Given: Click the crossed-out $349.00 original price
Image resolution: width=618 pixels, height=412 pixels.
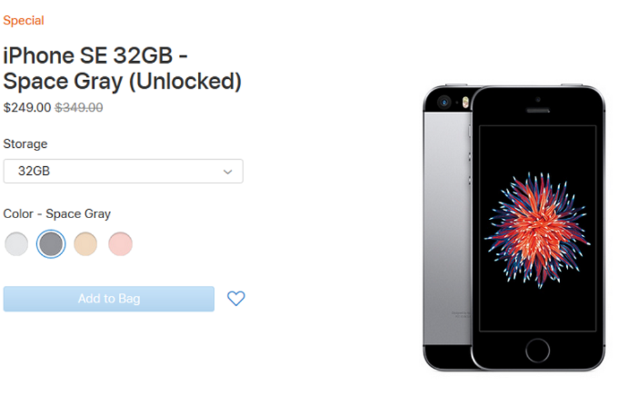Looking at the screenshot, I should (x=79, y=108).
